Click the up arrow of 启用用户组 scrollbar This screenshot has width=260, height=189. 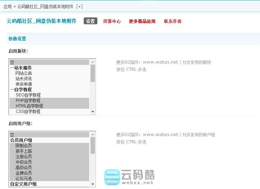tap(93, 134)
